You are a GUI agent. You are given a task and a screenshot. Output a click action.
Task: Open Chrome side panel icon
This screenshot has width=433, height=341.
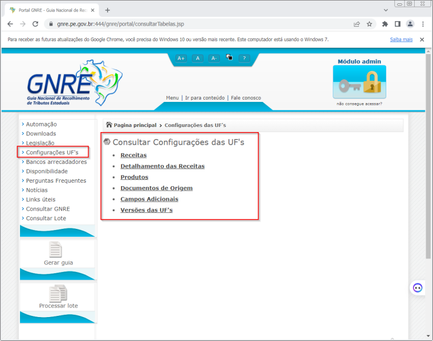tap(398, 24)
